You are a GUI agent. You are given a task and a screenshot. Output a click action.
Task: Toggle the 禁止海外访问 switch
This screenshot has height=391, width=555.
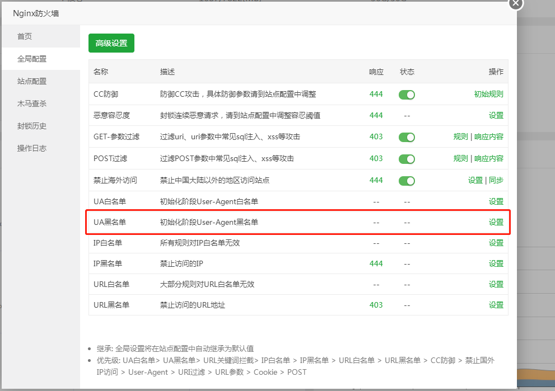point(407,180)
